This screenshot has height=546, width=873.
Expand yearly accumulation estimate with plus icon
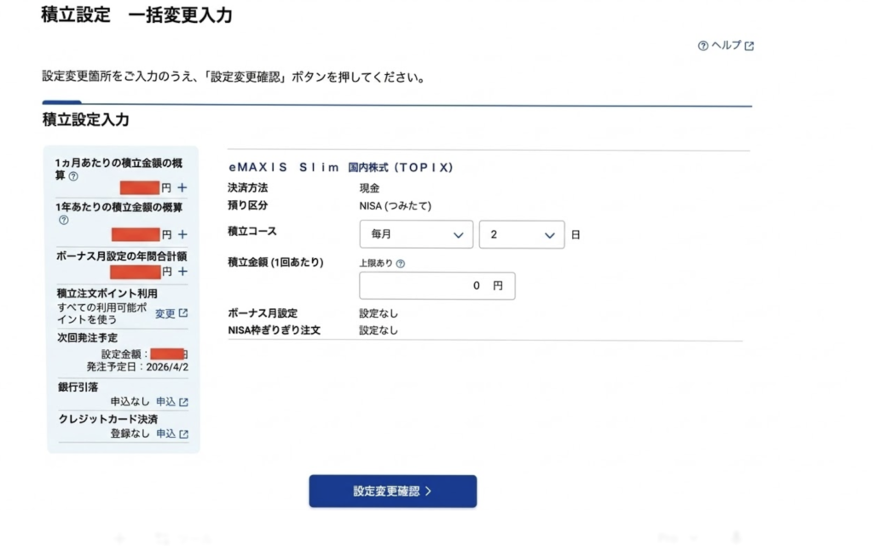182,232
